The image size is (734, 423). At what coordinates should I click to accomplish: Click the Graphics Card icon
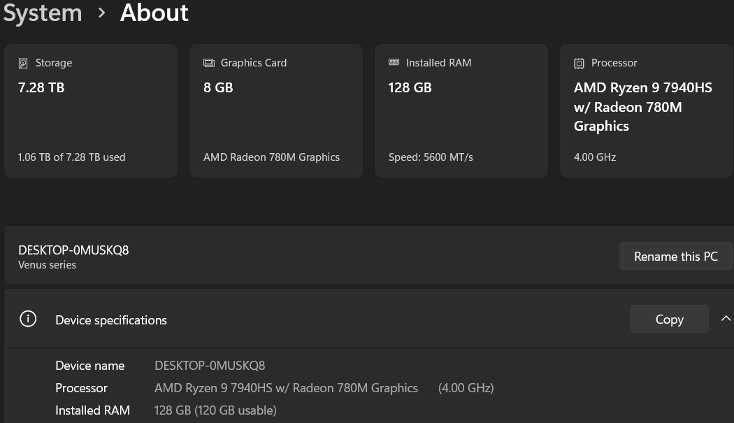(x=209, y=63)
